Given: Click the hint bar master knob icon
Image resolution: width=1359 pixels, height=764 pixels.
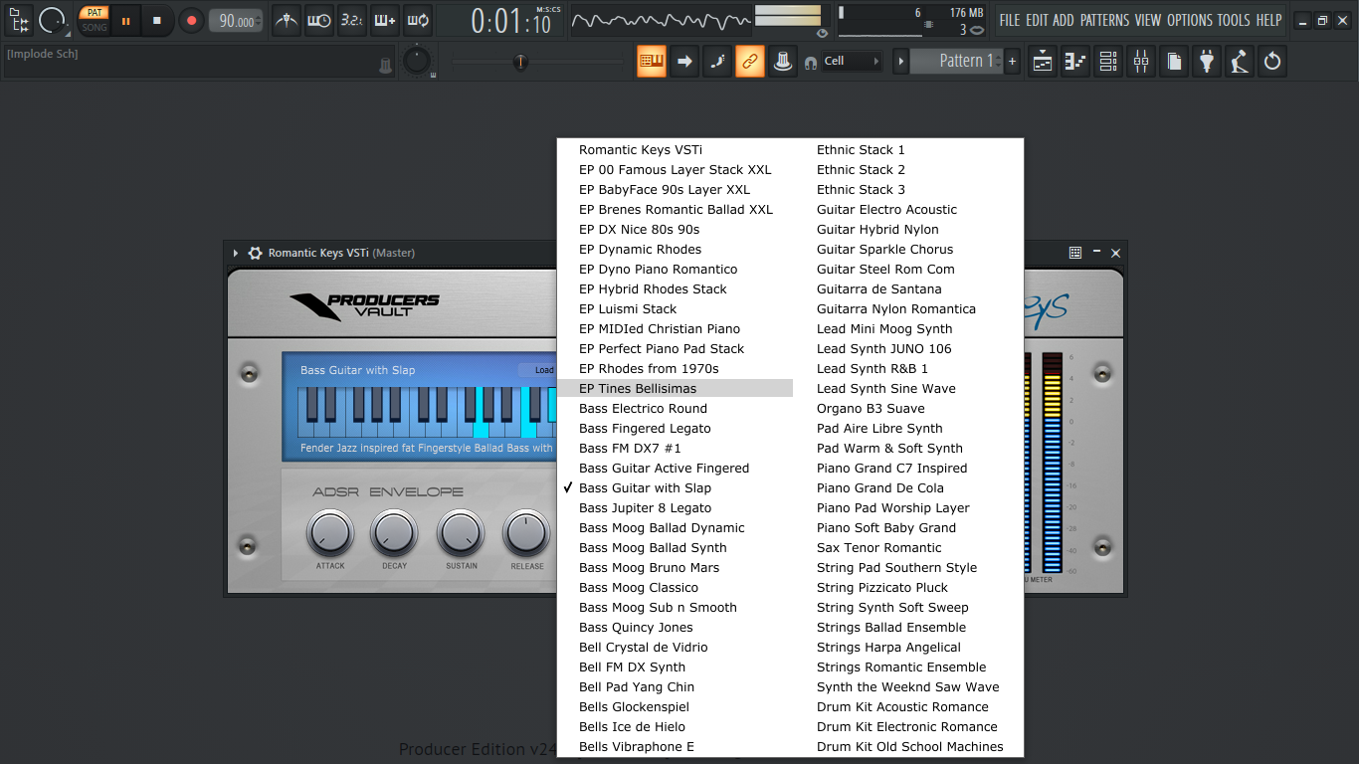Looking at the screenshot, I should coord(386,66).
